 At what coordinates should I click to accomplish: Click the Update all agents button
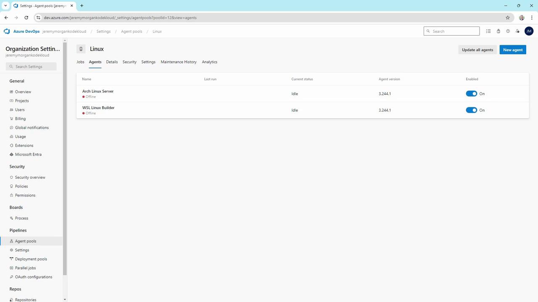(477, 50)
